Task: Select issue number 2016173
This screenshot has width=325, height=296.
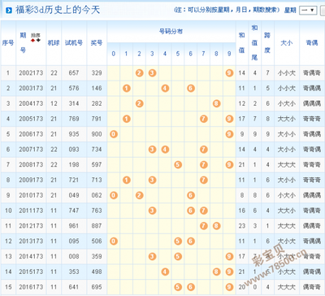Action: click(x=31, y=287)
